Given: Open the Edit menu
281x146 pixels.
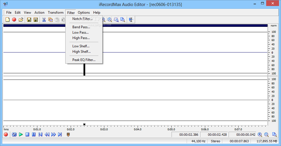Looking at the screenshot, I should click(x=18, y=12).
